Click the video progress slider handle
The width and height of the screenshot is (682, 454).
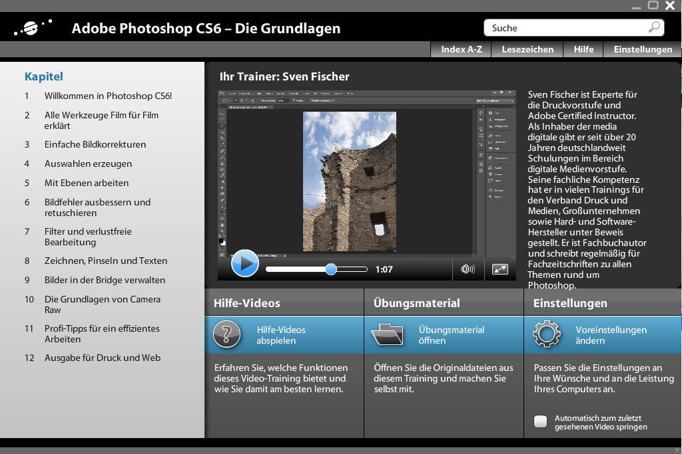pos(331,269)
